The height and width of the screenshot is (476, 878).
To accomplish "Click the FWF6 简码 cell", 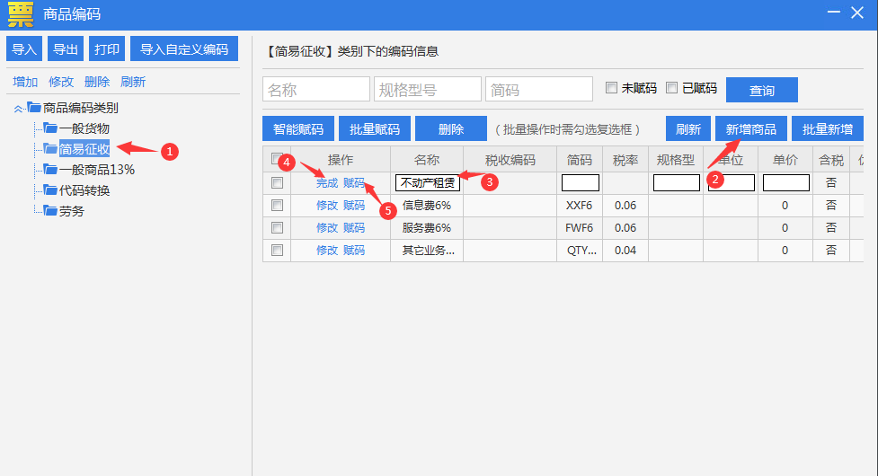I will (x=580, y=227).
